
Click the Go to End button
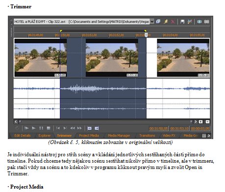tap(65, 128)
